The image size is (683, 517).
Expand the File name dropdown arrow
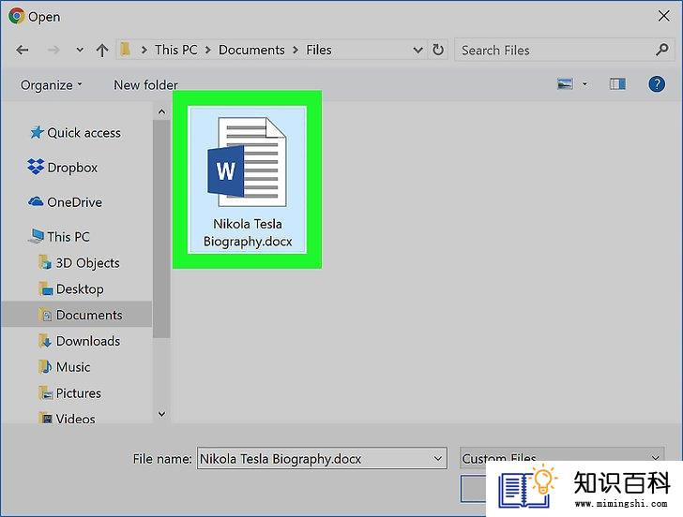tap(437, 458)
